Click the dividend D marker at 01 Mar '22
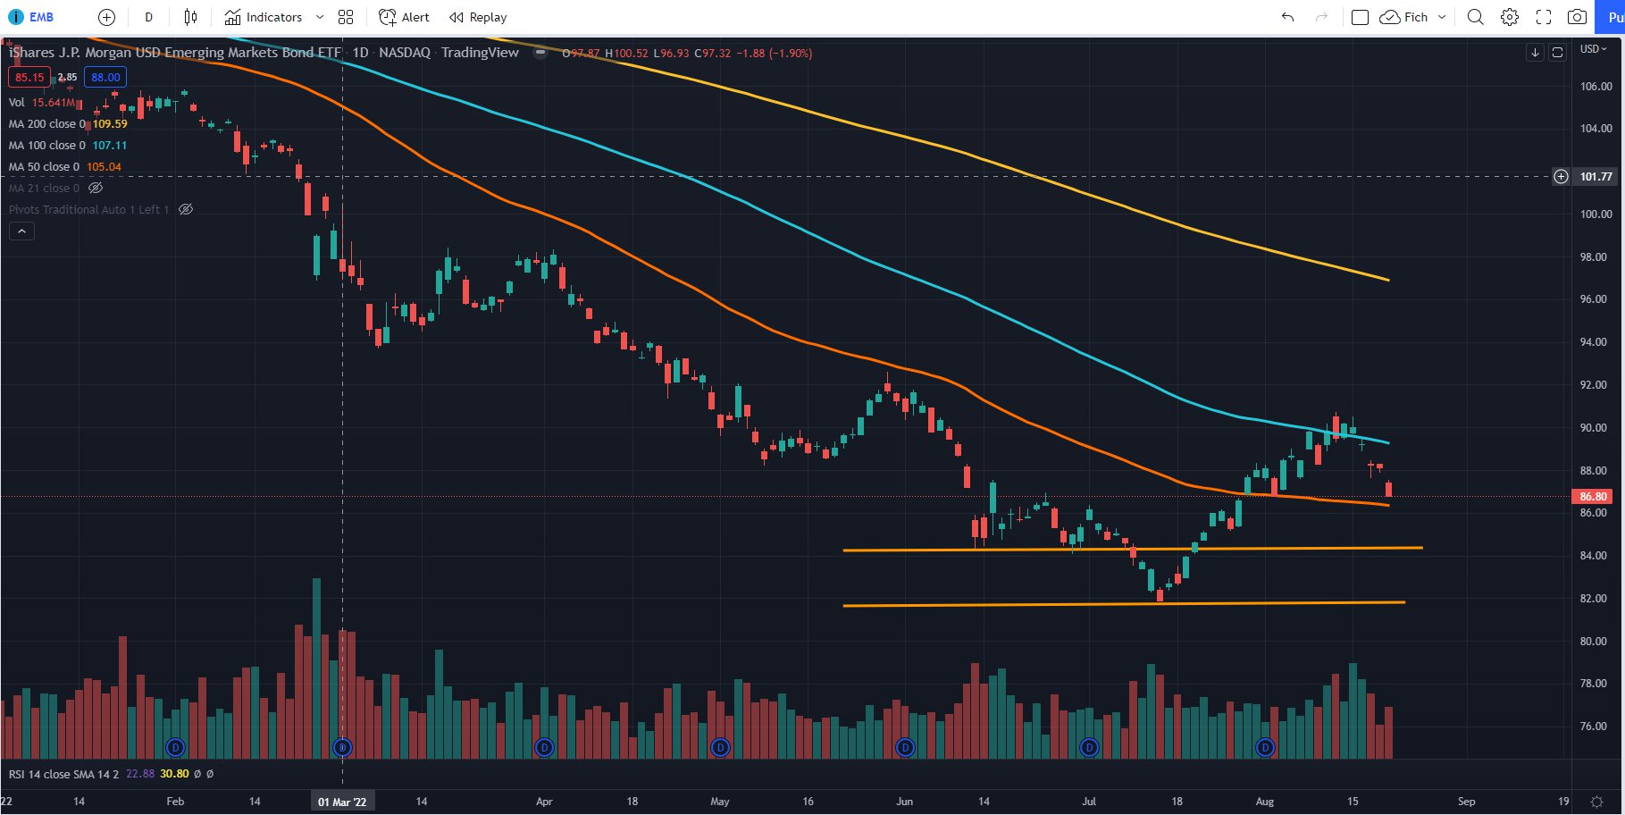 point(342,747)
